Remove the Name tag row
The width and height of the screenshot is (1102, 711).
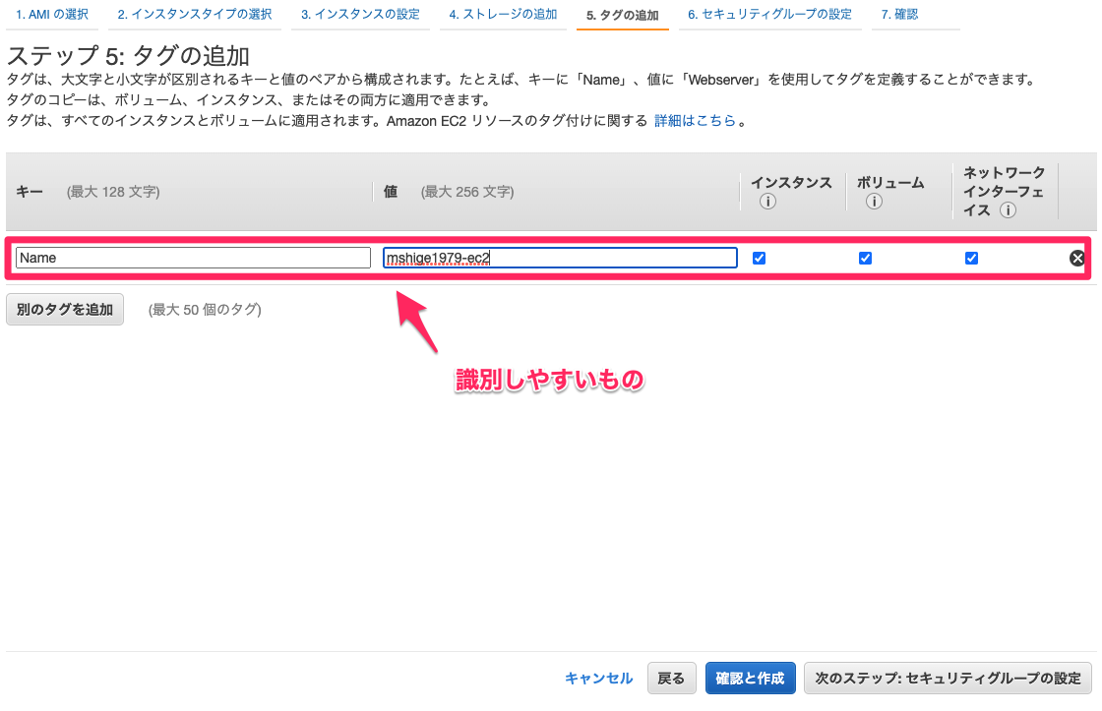pos(1077,258)
